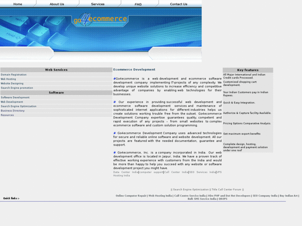Select the FAQ navigation tab

[x=138, y=4]
